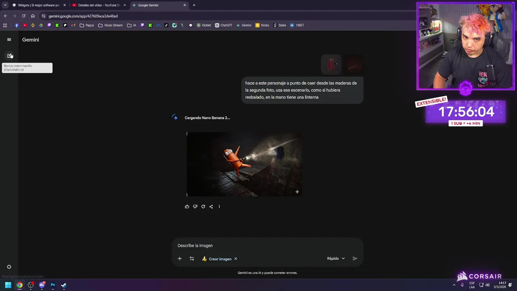The image size is (517, 291).
Task: Focus the Describe la imagen input
Action: (267, 245)
